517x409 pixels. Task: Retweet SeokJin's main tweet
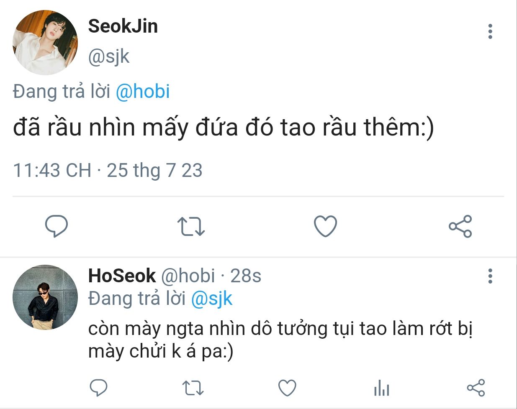point(191,226)
